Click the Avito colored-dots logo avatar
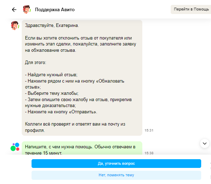Screen dimensions: 211x184 point(15,147)
